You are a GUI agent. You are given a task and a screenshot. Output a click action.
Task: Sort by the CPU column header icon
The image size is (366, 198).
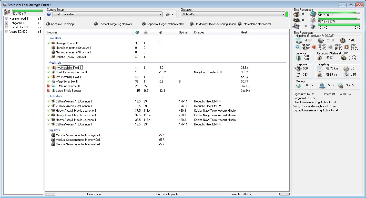pos(137,32)
